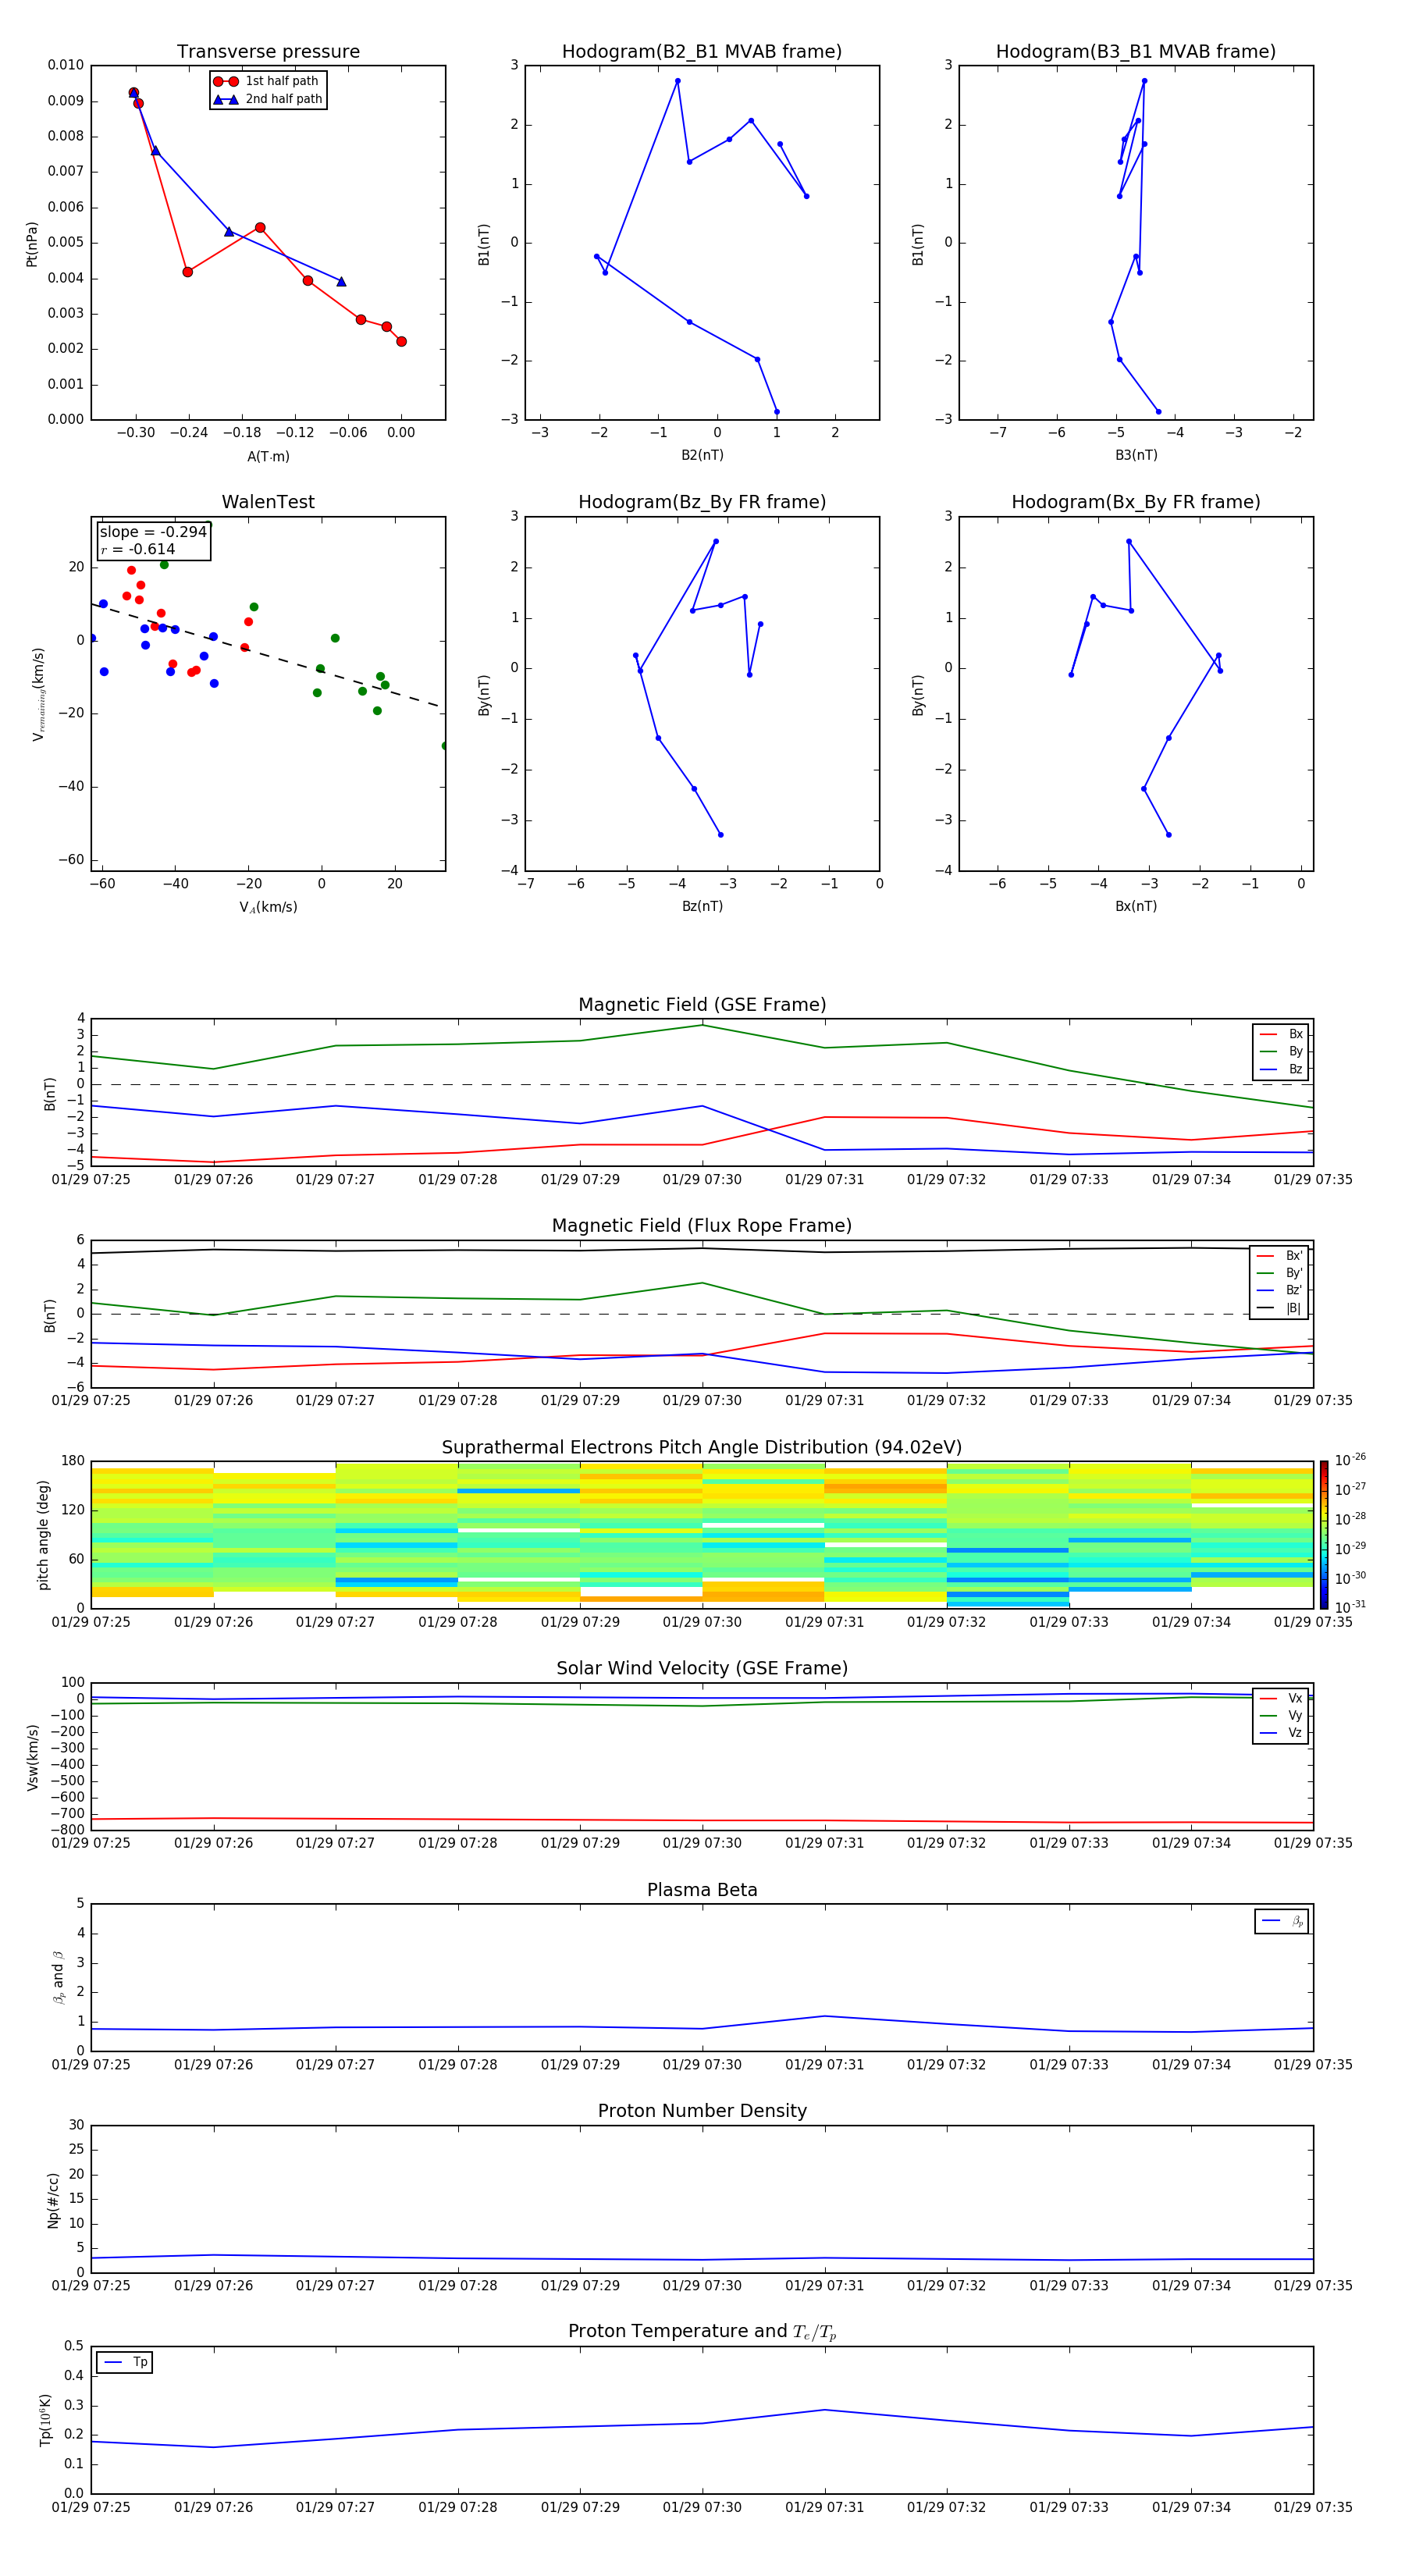Click the |B| entry in flux rope legend
Viewport: 1405px width, 2576px height.
pyautogui.click(x=1280, y=1308)
